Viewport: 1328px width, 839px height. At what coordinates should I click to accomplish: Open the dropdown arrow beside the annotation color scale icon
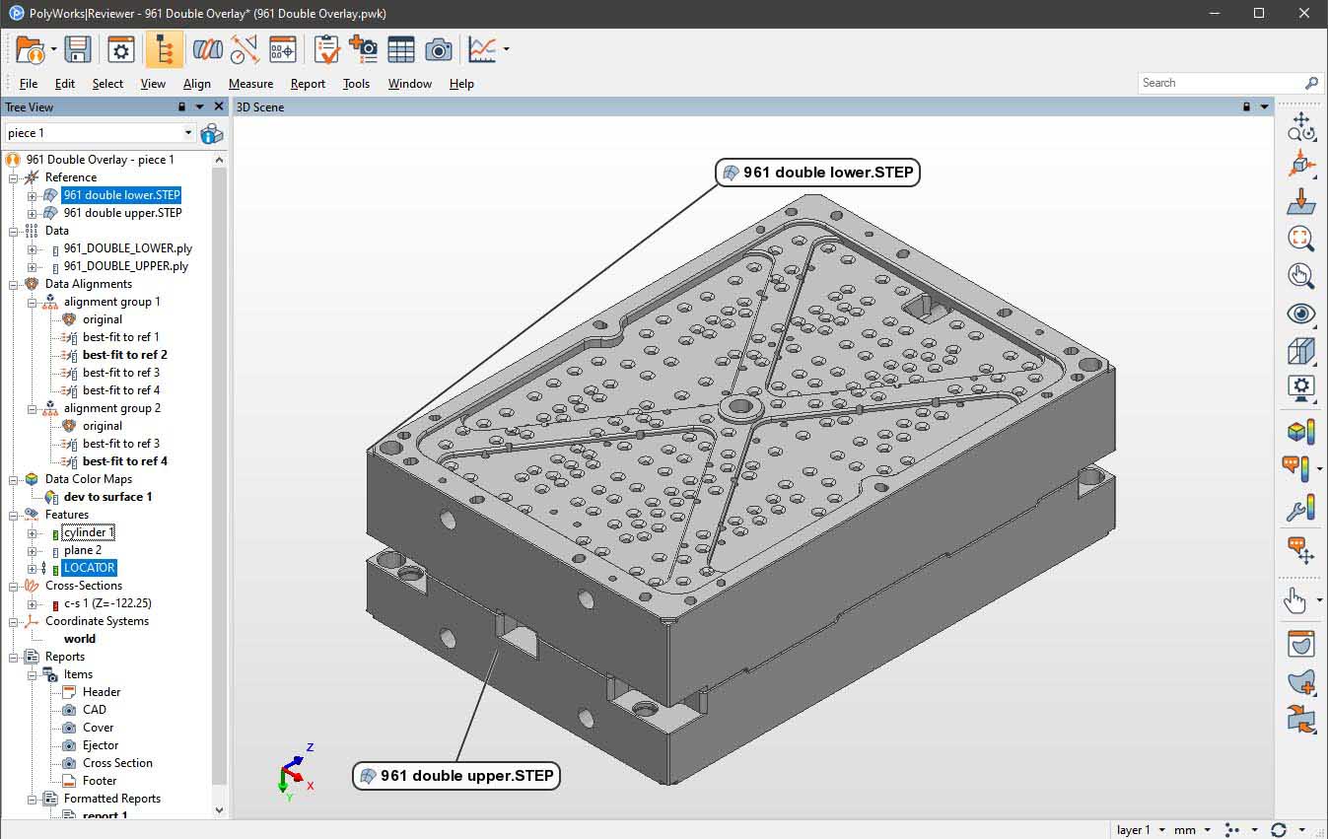(x=1320, y=468)
